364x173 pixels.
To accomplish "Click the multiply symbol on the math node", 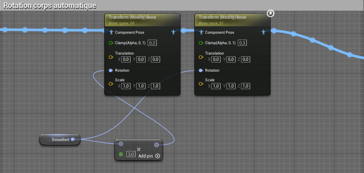I will tap(139, 149).
